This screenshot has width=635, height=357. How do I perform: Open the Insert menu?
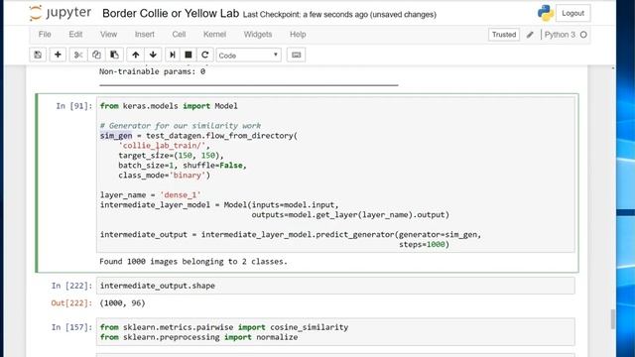(145, 35)
